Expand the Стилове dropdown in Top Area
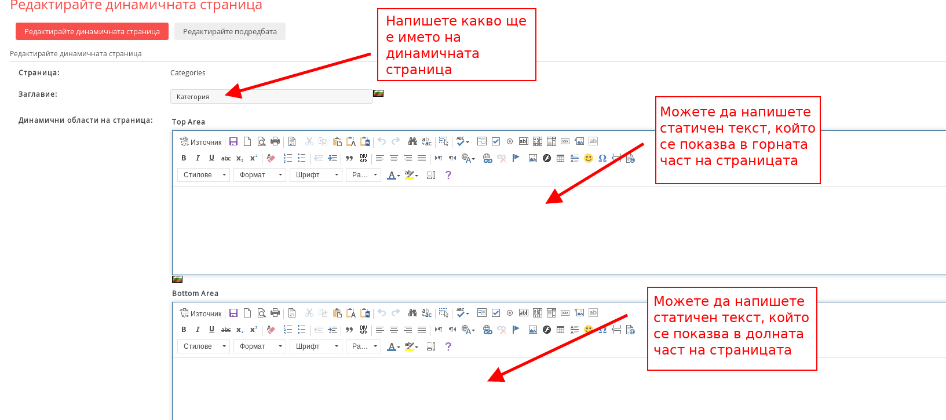946x420 pixels. (x=203, y=175)
